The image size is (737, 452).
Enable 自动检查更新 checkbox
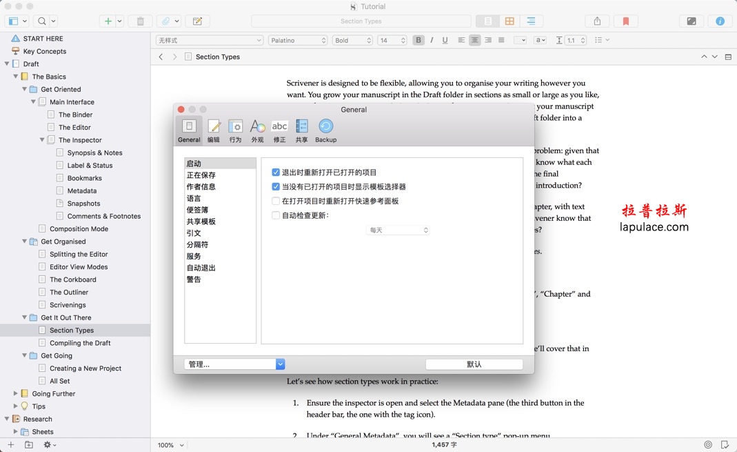point(276,215)
